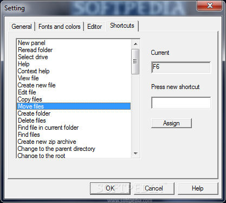
Task: Pick 'Delete files' list entry
Action: (x=74, y=120)
